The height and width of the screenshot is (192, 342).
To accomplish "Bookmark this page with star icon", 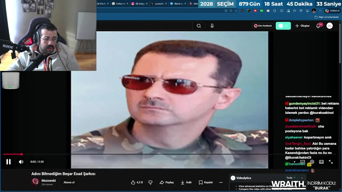I will tap(236, 11).
